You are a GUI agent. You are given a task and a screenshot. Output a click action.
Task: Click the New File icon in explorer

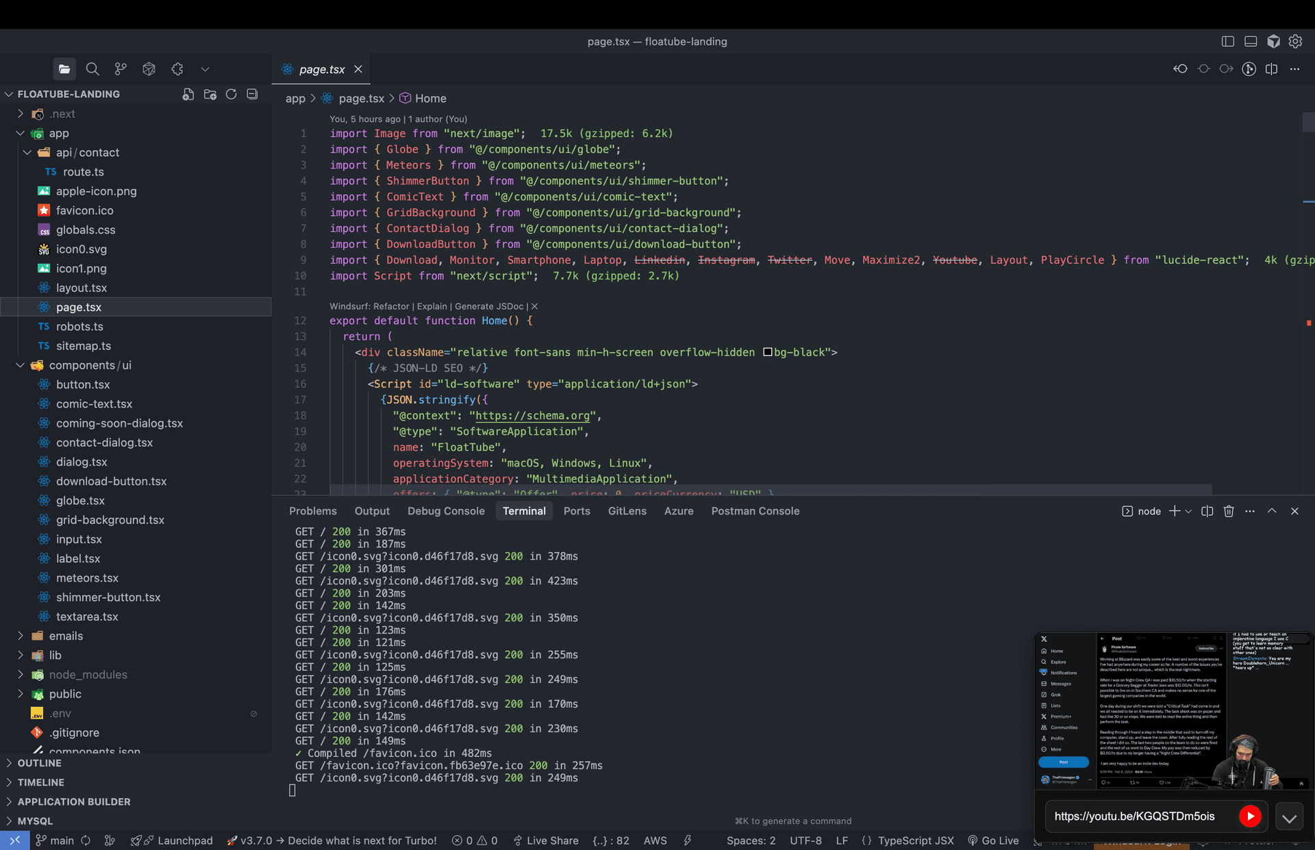188,95
